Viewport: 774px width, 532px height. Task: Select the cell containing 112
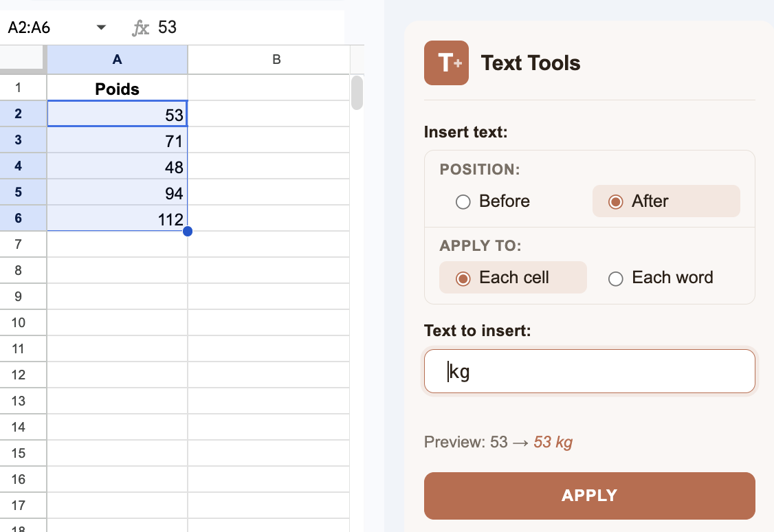pos(117,219)
